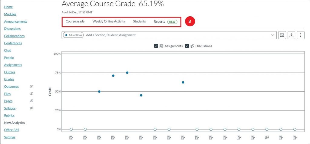Screen dimensions: 310x144
Task: Click the 75% data point on the chart
Action: pyautogui.click(x=127, y=73)
